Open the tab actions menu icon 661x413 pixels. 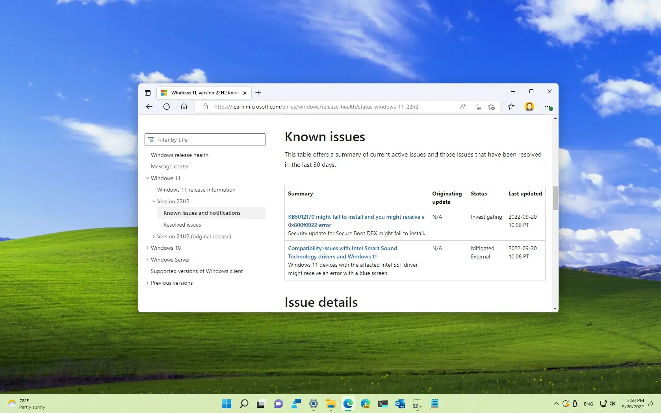click(x=148, y=93)
